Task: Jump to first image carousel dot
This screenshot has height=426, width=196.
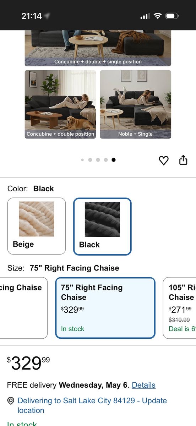Action: [82, 160]
